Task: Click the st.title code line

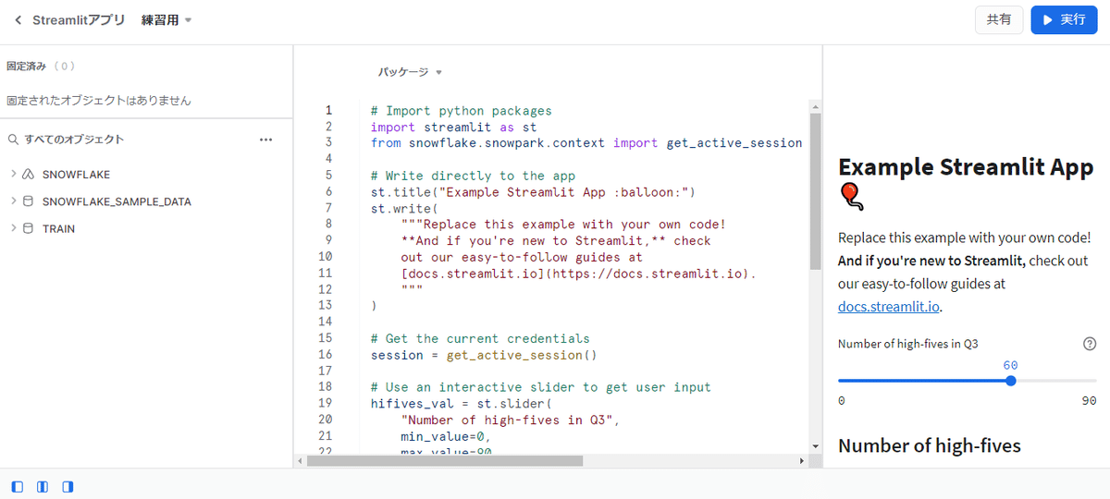Action: tap(533, 192)
